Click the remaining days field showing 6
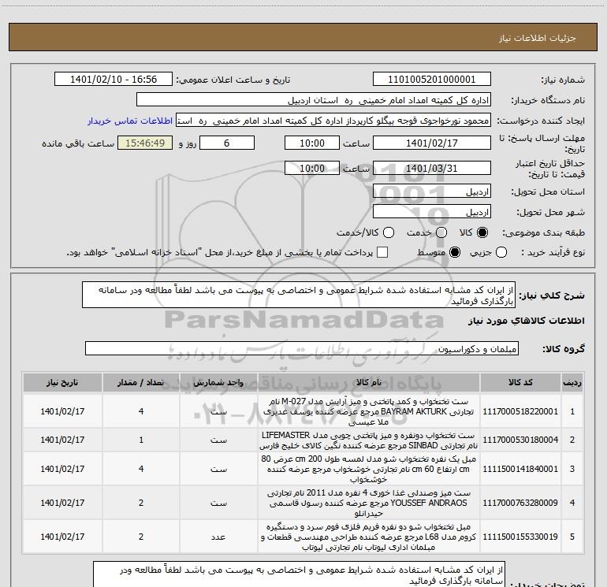Image resolution: width=607 pixels, height=587 pixels. 227,143
